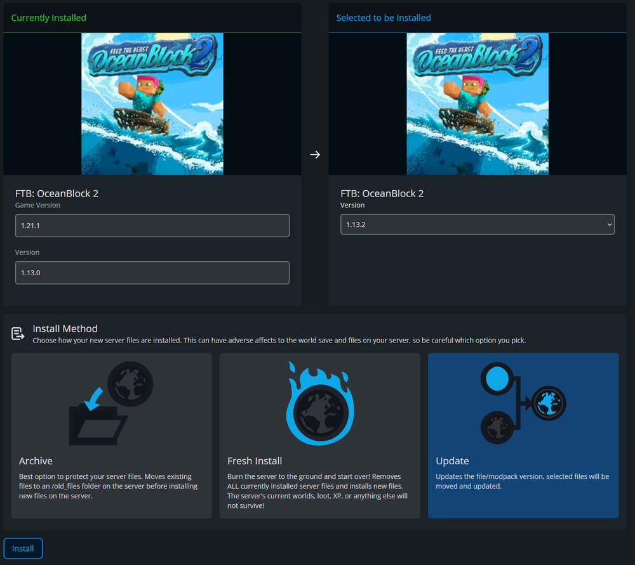Click the "Game Version" label
The height and width of the screenshot is (565, 635).
point(37,205)
